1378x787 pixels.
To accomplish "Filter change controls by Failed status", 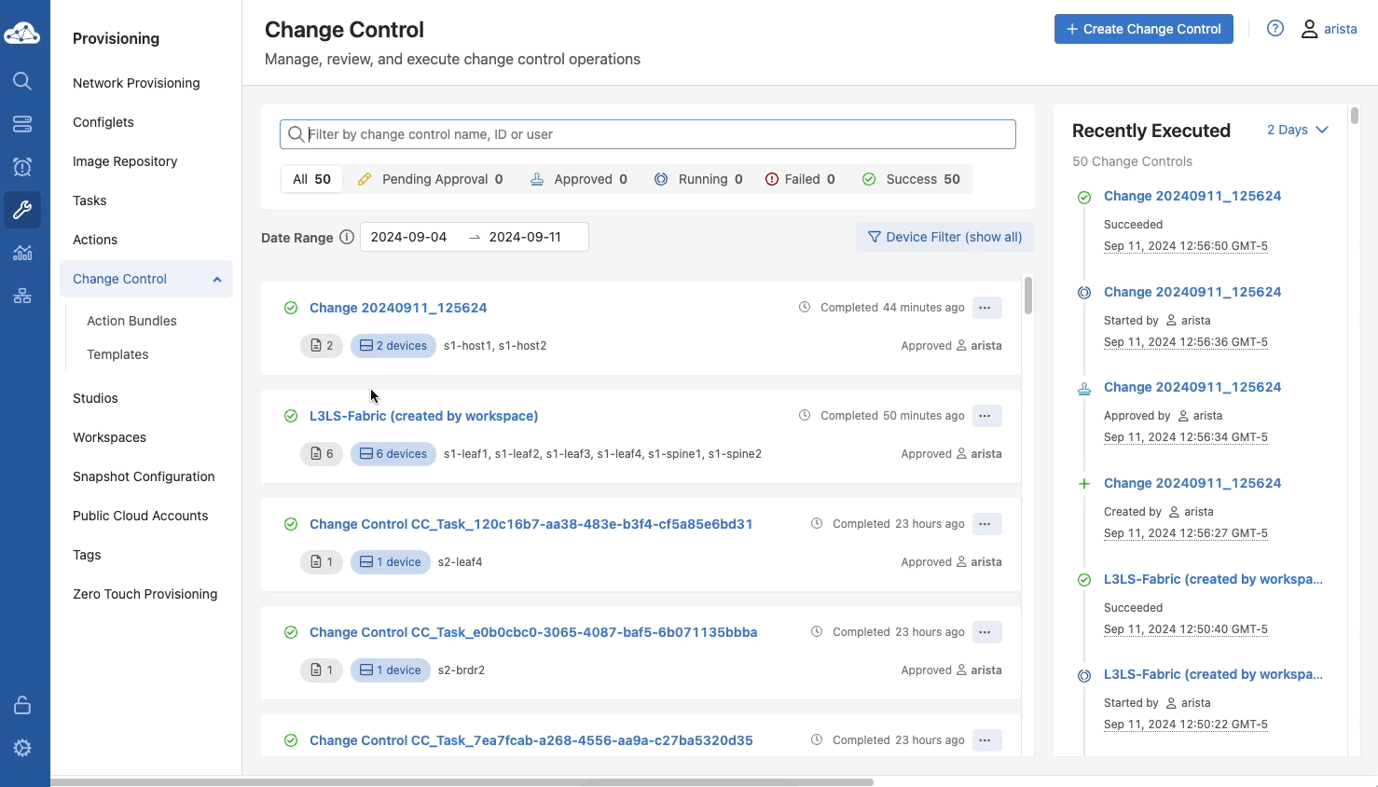I will click(800, 179).
